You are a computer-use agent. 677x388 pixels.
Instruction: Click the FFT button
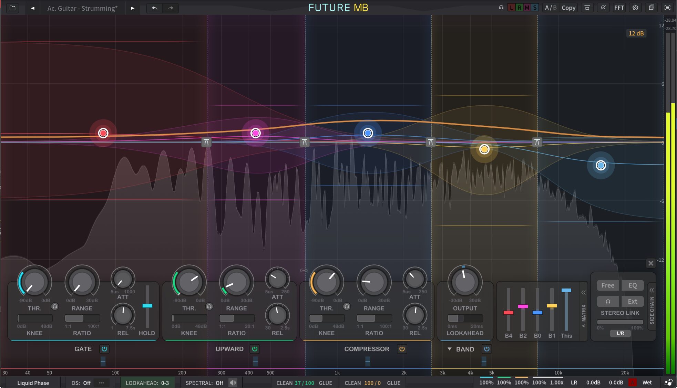point(619,8)
